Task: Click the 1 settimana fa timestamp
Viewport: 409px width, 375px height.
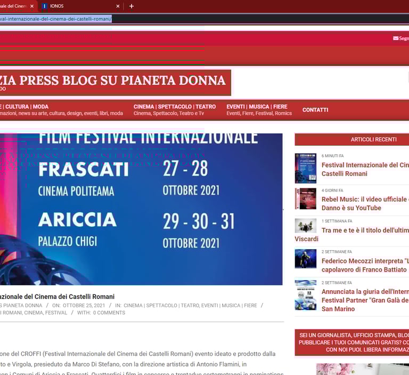Action: pos(337,221)
